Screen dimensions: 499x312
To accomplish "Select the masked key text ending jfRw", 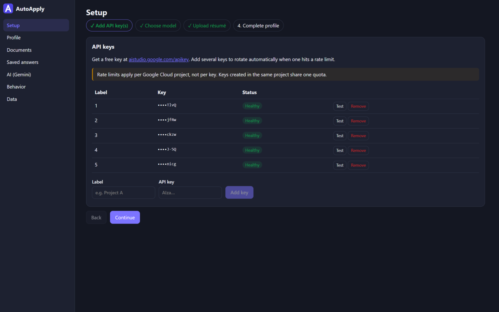I will pos(167,120).
